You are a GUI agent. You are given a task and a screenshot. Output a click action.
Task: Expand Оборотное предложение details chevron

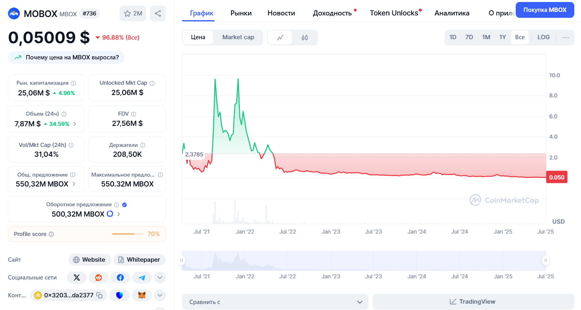(x=118, y=214)
